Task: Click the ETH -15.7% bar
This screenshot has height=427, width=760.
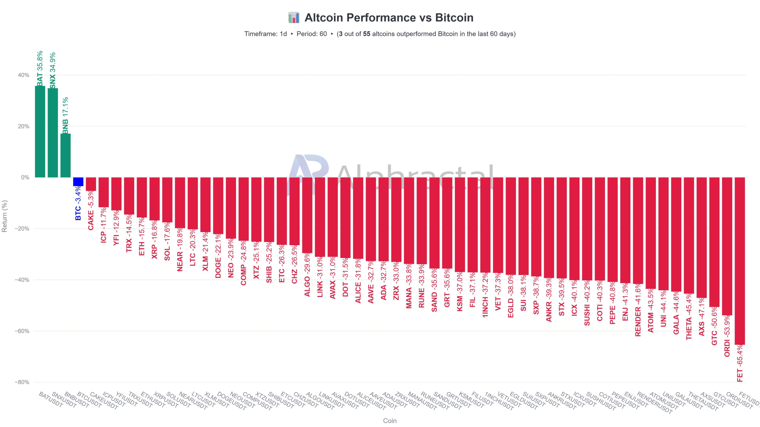Action: (x=142, y=197)
